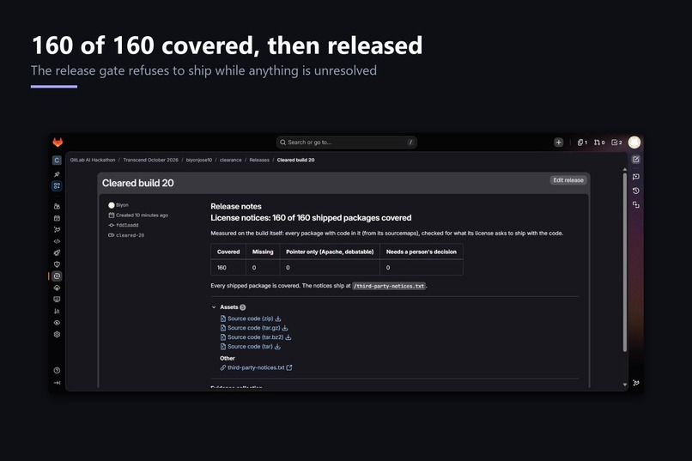Click the 'Cleared build 20' release title
The height and width of the screenshot is (461, 692).
(137, 183)
